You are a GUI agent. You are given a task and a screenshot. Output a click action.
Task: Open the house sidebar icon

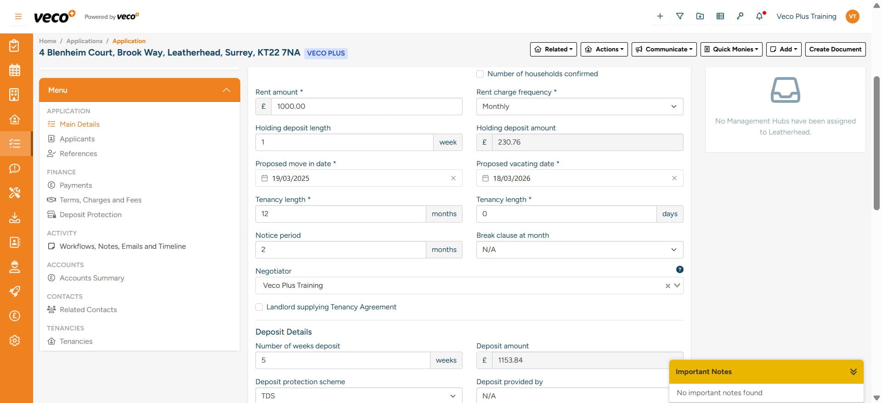15,119
